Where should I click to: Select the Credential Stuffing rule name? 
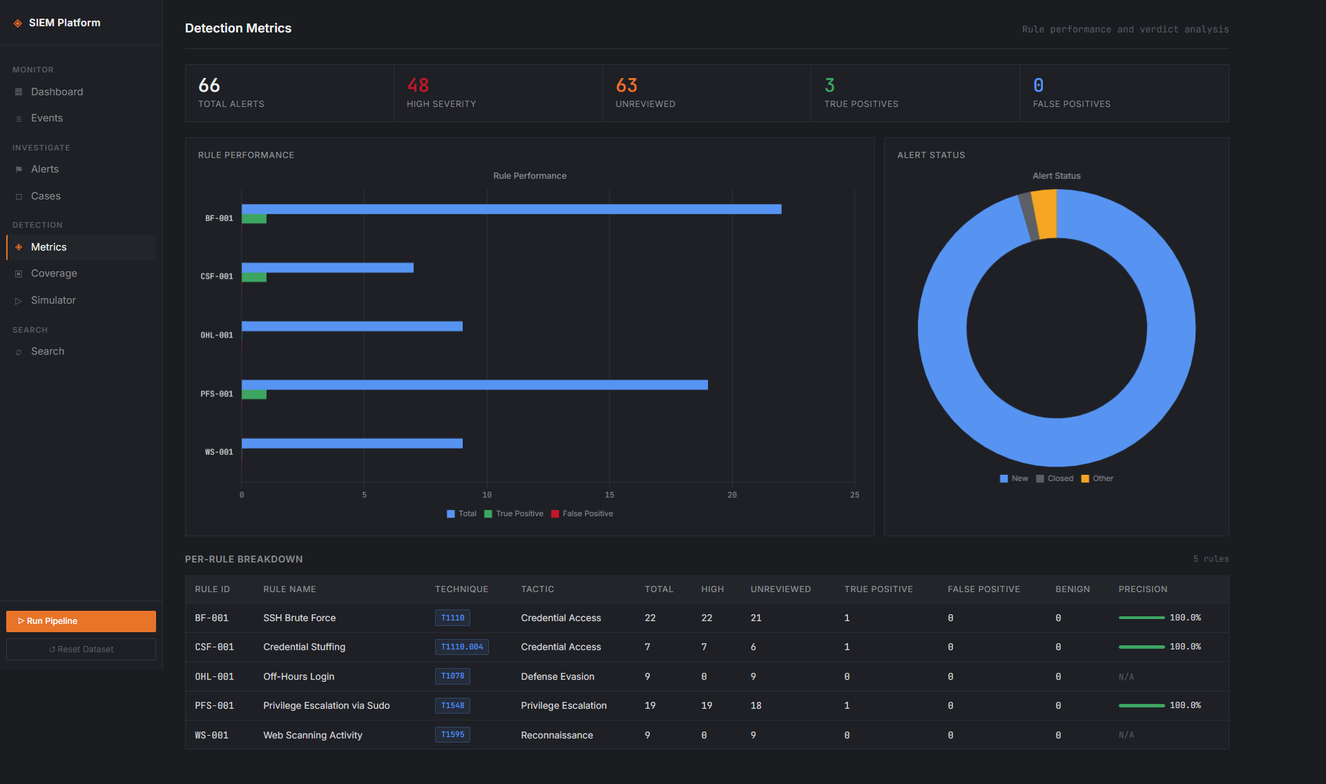pos(304,647)
